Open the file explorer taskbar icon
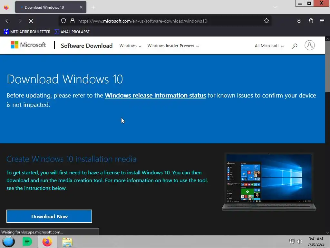The height and width of the screenshot is (248, 330). point(67,242)
